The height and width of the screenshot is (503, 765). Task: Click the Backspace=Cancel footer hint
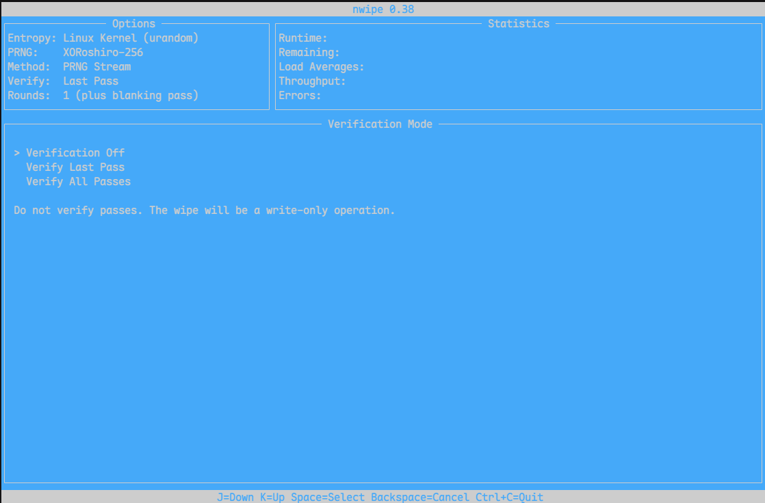pyautogui.click(x=420, y=497)
